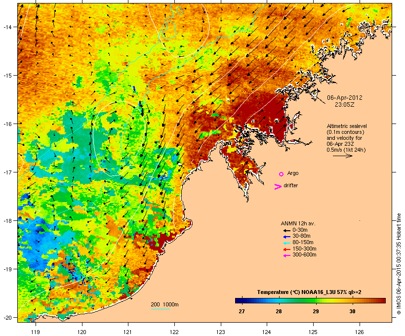The height and width of the screenshot is (336, 405).
Task: Click the "150-300m" depth label
Action: click(x=304, y=249)
